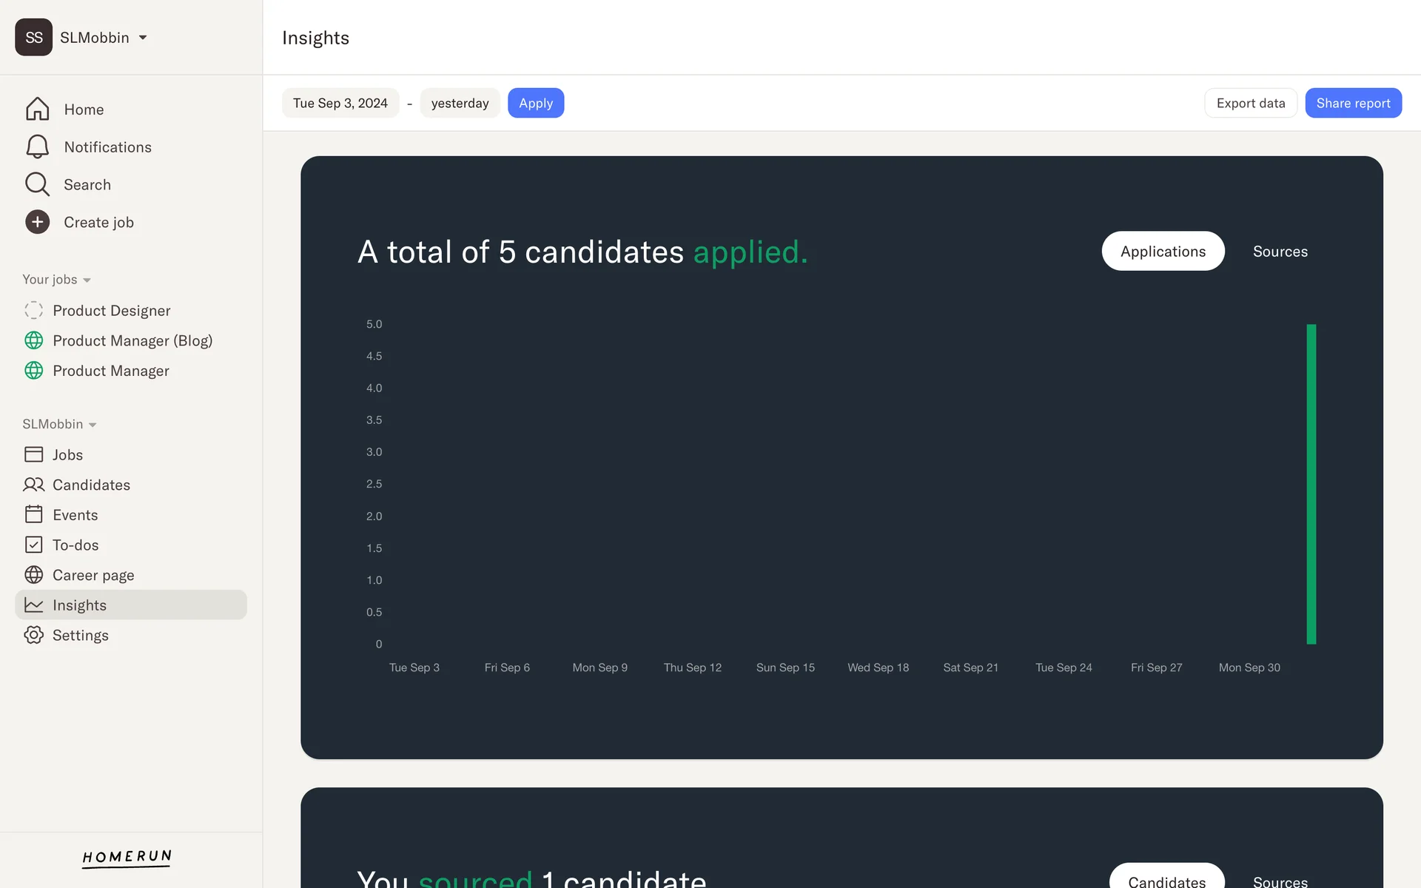Click the Share report button
Screen dimensions: 1421x888
(x=1352, y=103)
